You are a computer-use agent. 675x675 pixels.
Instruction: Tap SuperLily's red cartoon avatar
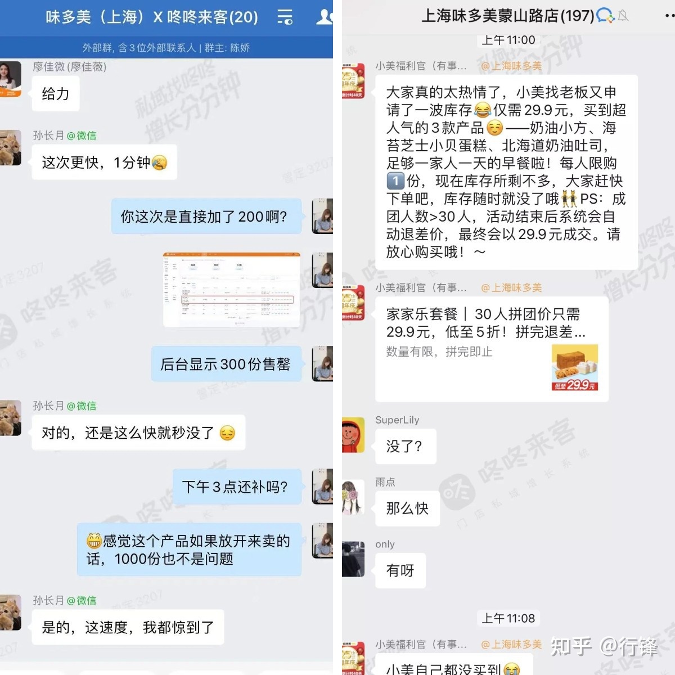tap(353, 435)
